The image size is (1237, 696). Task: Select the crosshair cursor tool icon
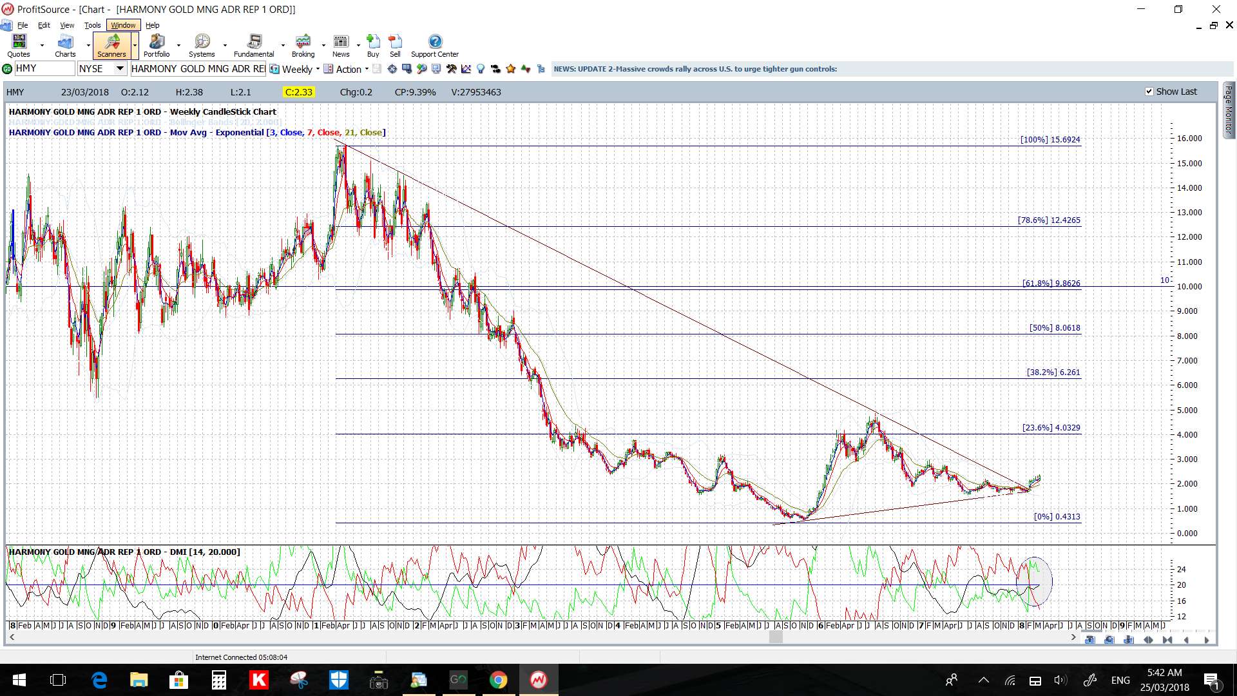[x=392, y=69]
